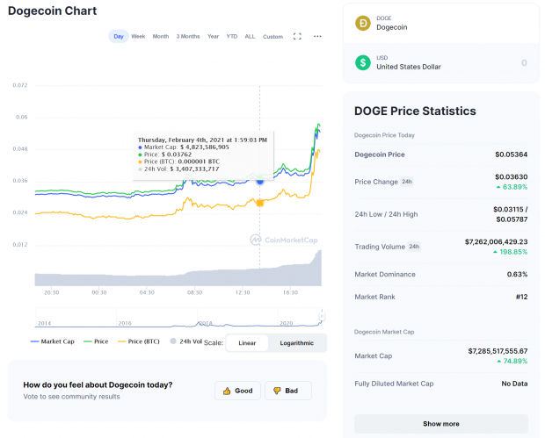Show ALL time chart range
The height and width of the screenshot is (438, 545).
pyautogui.click(x=250, y=37)
